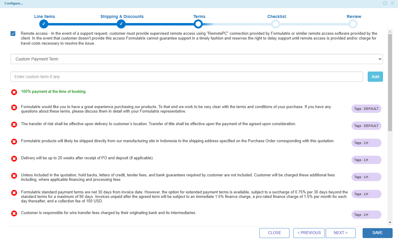398x244 pixels.
Task: Delete the 'shipped directly from Indonesia' term
Action: pyautogui.click(x=14, y=141)
